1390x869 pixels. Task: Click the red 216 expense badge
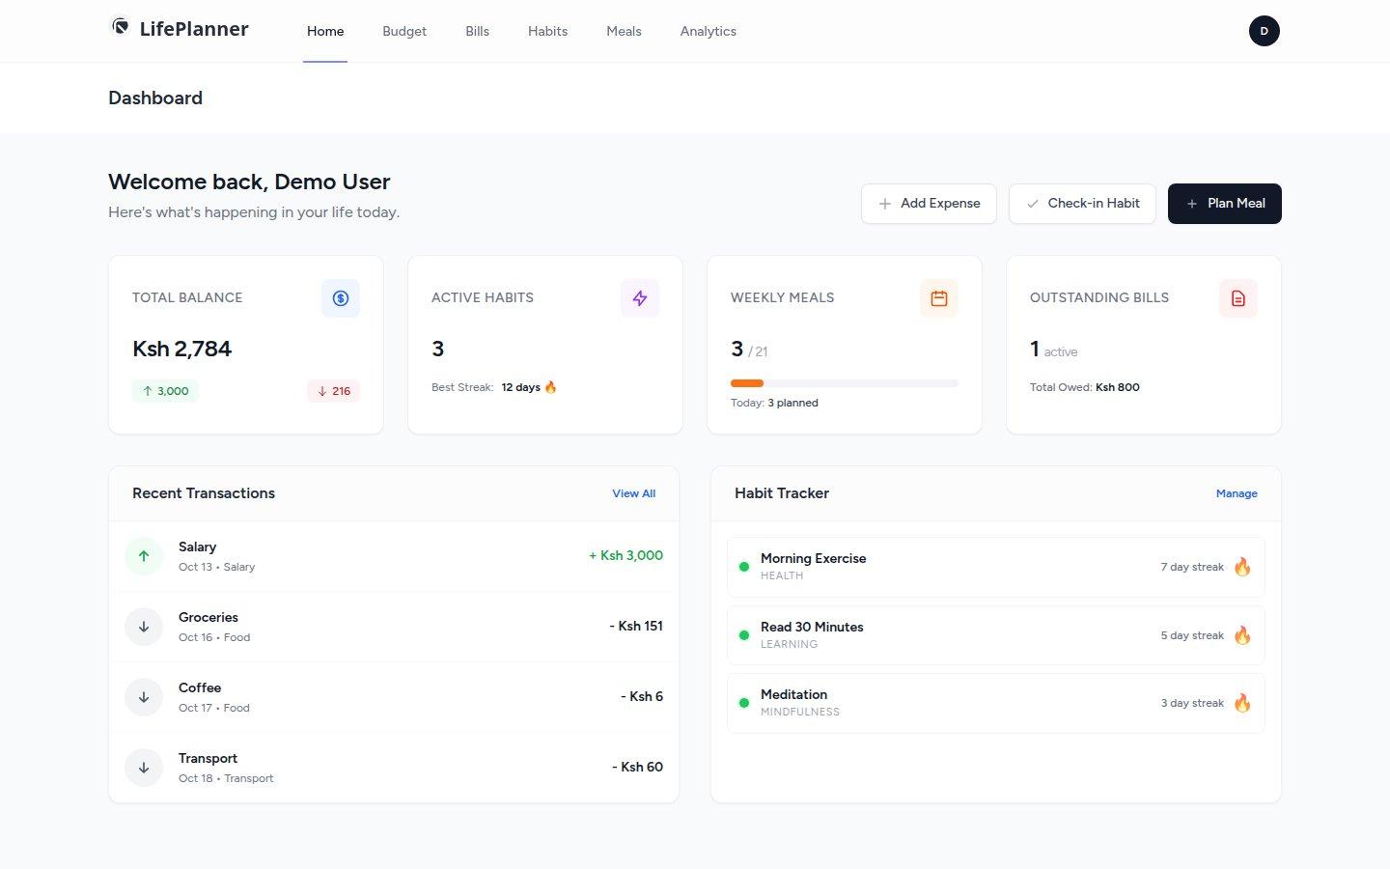333,391
